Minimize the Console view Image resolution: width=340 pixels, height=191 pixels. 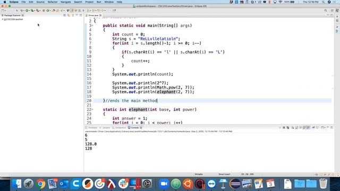click(x=328, y=128)
